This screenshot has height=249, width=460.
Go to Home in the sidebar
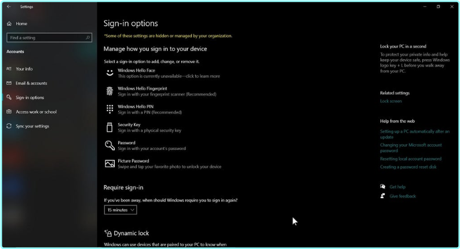coord(21,24)
